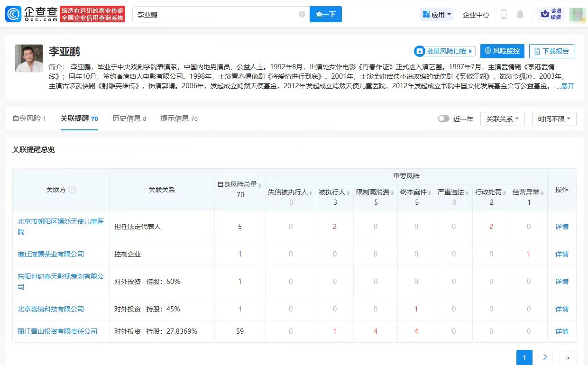Click 展开 to expand the biography
The image size is (588, 365).
click(567, 86)
